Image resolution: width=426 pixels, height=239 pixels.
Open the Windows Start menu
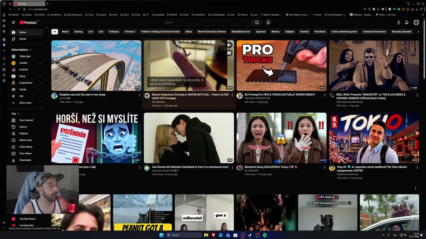tap(161, 235)
